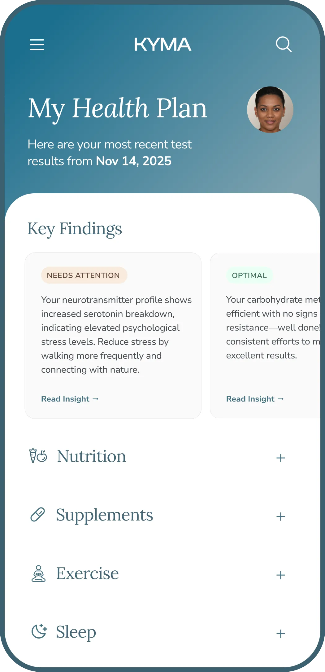Screen dimensions: 325x672
Task: Click the Nov 14, 2025 date text
Action: [x=133, y=161]
